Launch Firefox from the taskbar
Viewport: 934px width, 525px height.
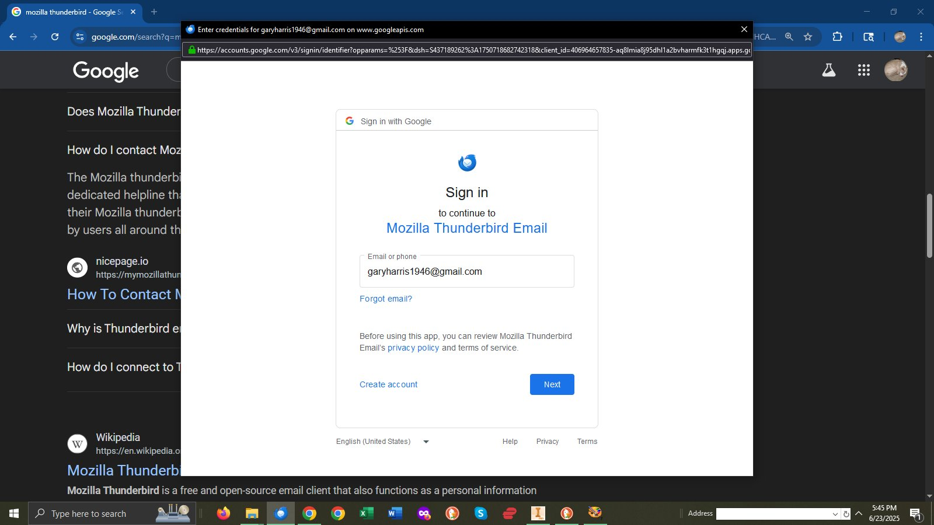pyautogui.click(x=224, y=513)
